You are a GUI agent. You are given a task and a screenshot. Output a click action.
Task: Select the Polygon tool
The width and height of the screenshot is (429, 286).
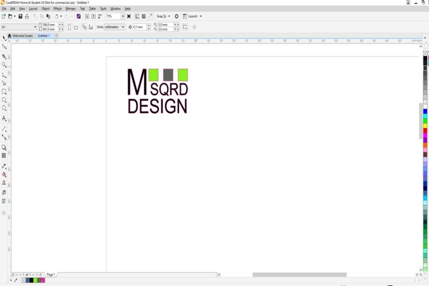4,108
